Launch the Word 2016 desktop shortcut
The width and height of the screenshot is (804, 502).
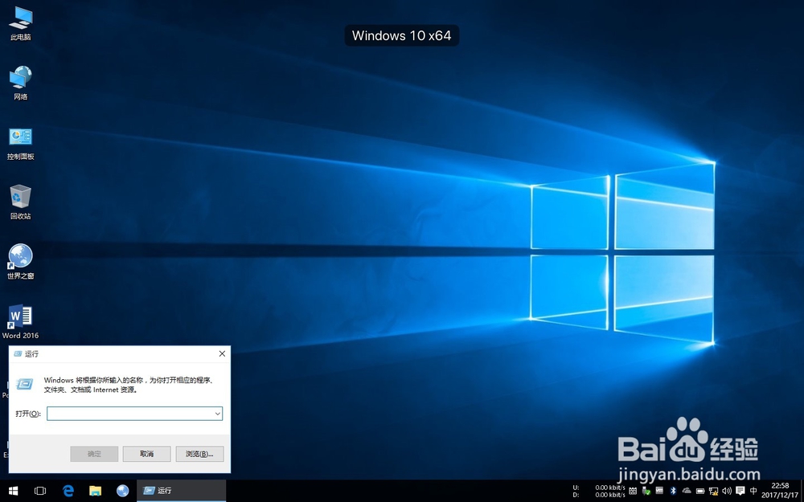click(x=21, y=322)
